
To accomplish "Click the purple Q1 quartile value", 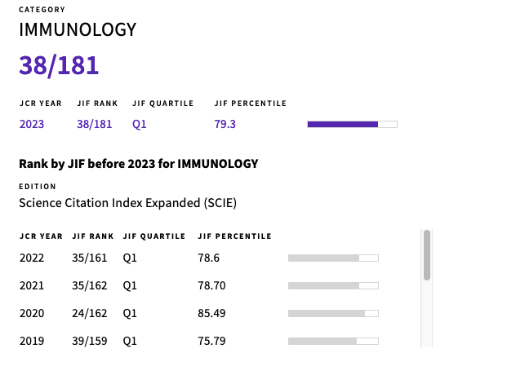I will click(140, 124).
